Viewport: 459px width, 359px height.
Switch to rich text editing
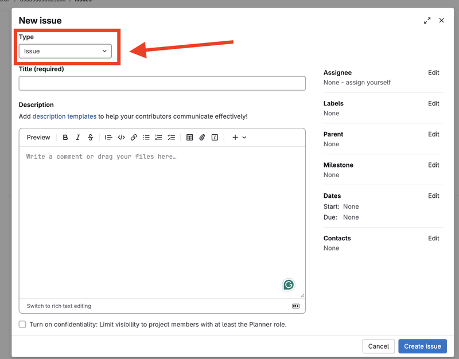tap(59, 306)
